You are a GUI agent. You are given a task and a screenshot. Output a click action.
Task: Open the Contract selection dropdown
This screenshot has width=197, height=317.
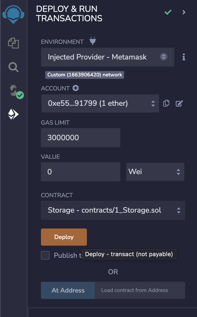tap(113, 210)
